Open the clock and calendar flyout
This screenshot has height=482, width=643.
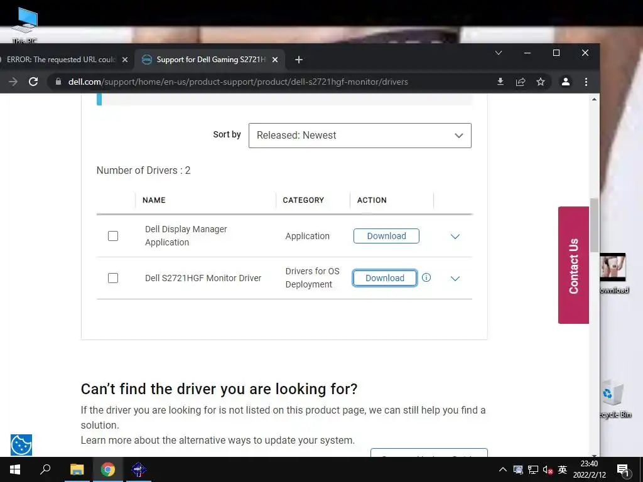coord(589,469)
